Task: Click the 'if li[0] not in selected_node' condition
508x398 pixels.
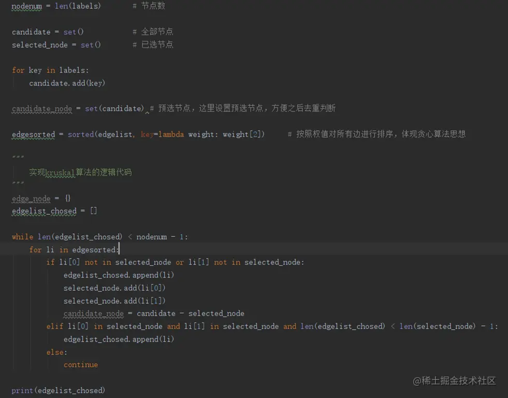Action: click(x=109, y=262)
